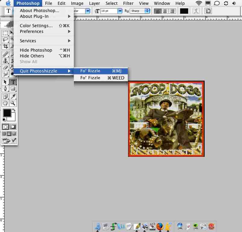The height and width of the screenshot is (232, 242).
Task: Launch iMovie clapperboard icon in Dock
Action: pos(152,227)
